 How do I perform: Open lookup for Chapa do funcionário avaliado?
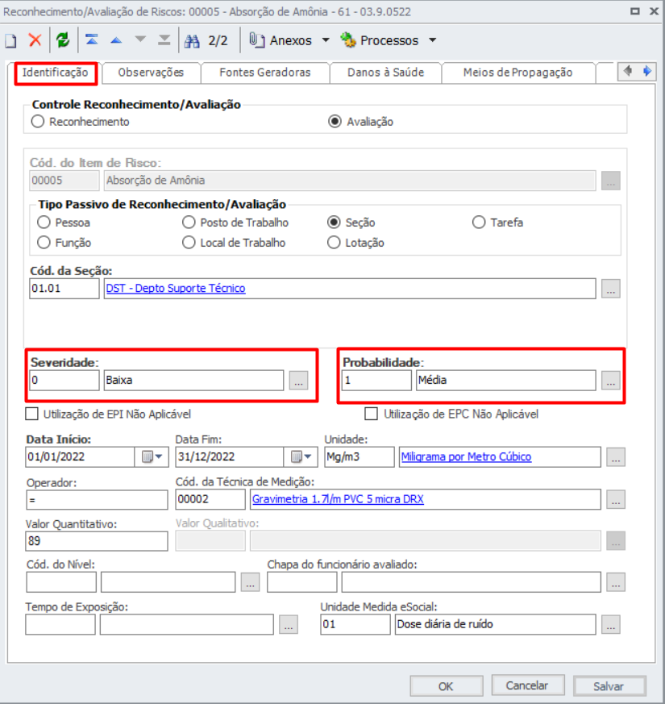pyautogui.click(x=616, y=582)
